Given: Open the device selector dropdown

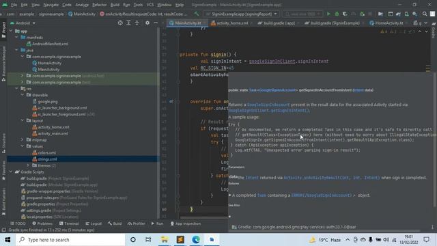Looking at the screenshot, I should coord(302,14).
